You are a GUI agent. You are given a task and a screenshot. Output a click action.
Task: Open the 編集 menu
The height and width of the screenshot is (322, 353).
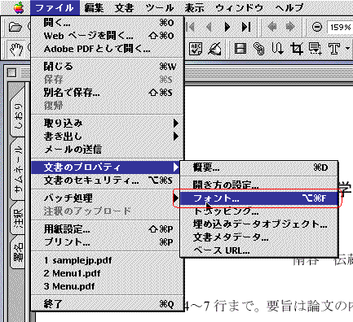[94, 8]
